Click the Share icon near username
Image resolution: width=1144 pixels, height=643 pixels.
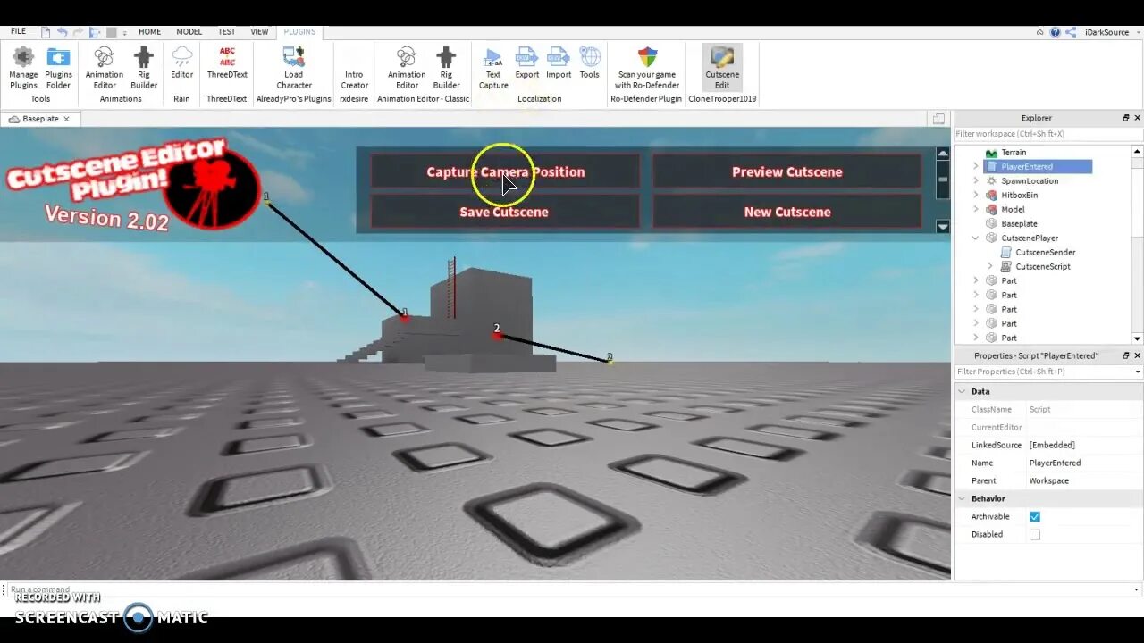point(1072,32)
